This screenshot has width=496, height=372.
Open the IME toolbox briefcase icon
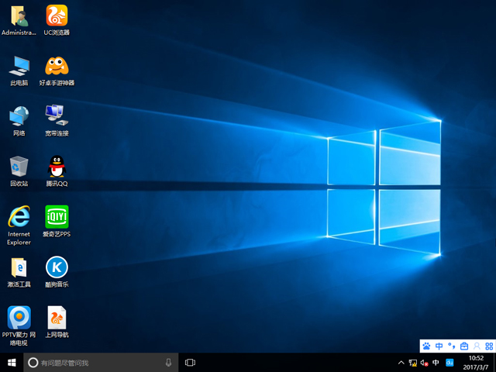464,346
